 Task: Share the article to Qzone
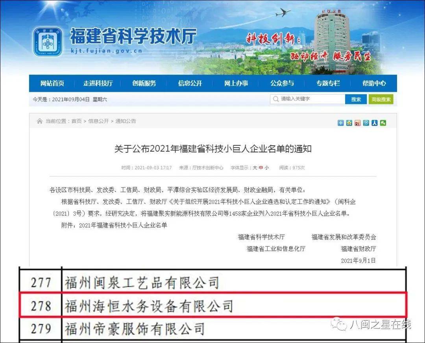[349, 122]
